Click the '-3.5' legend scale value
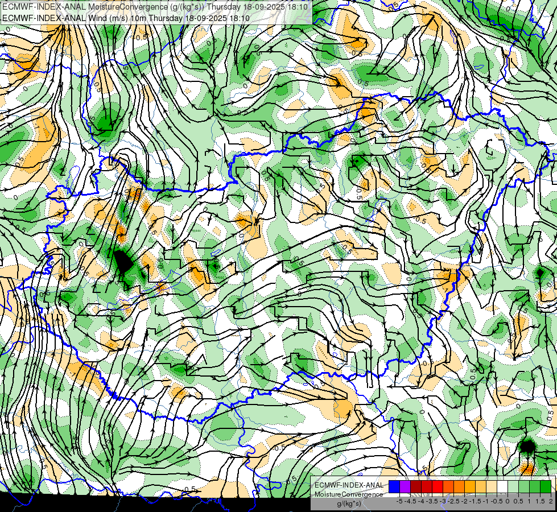The height and width of the screenshot is (512, 557). click(432, 501)
